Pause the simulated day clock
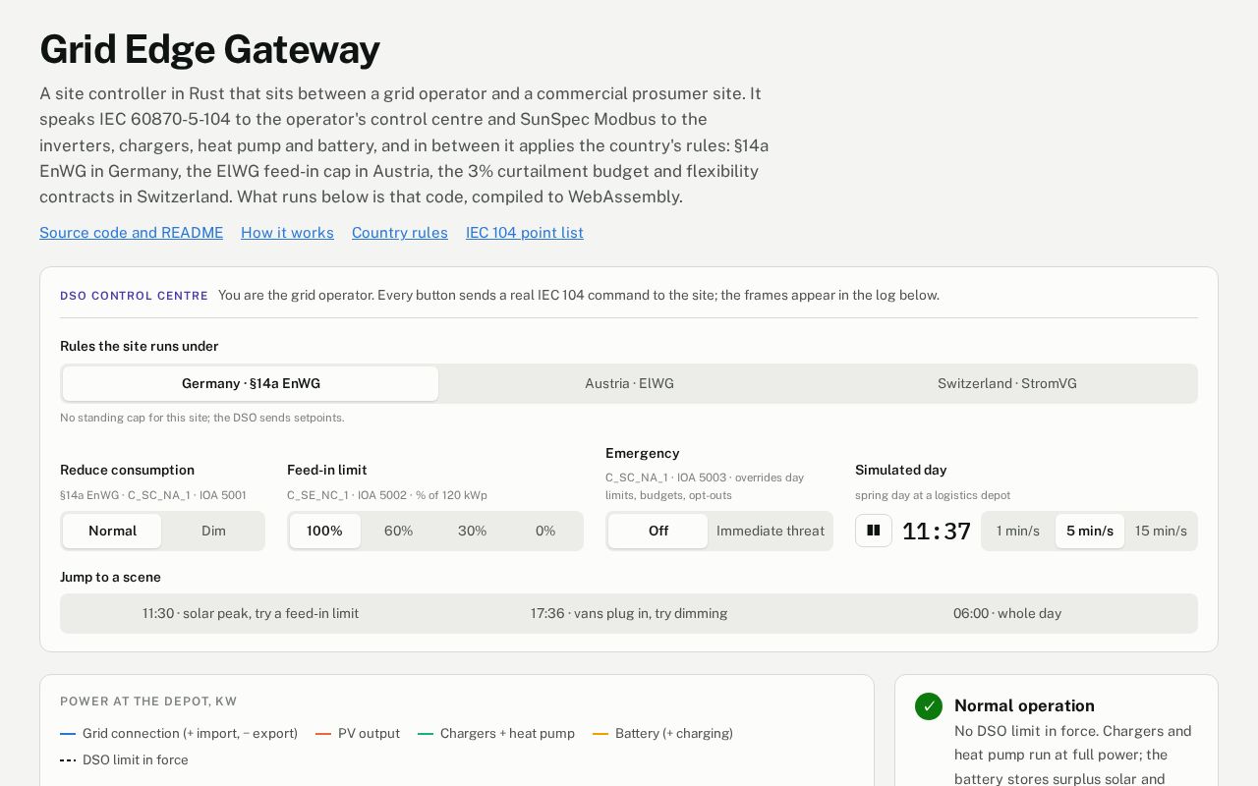 [873, 531]
